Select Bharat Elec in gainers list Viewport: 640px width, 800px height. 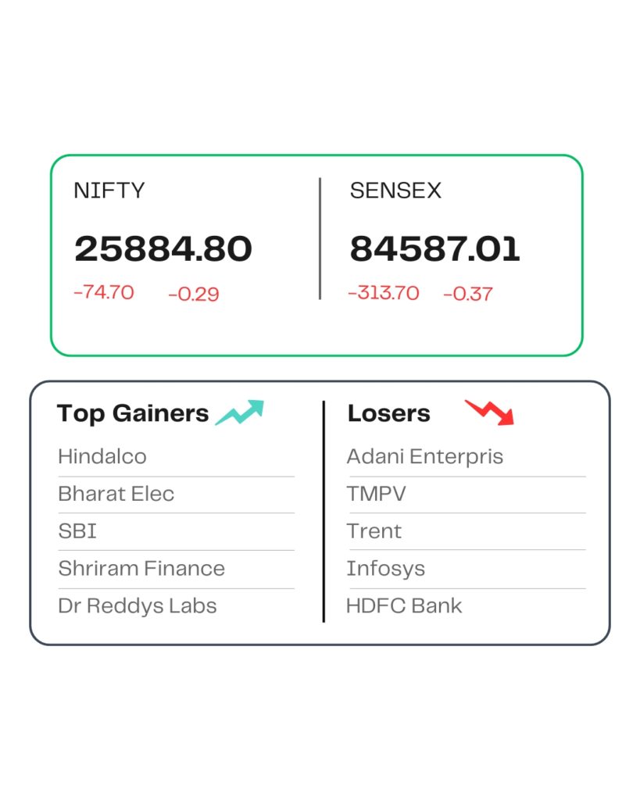(x=116, y=494)
